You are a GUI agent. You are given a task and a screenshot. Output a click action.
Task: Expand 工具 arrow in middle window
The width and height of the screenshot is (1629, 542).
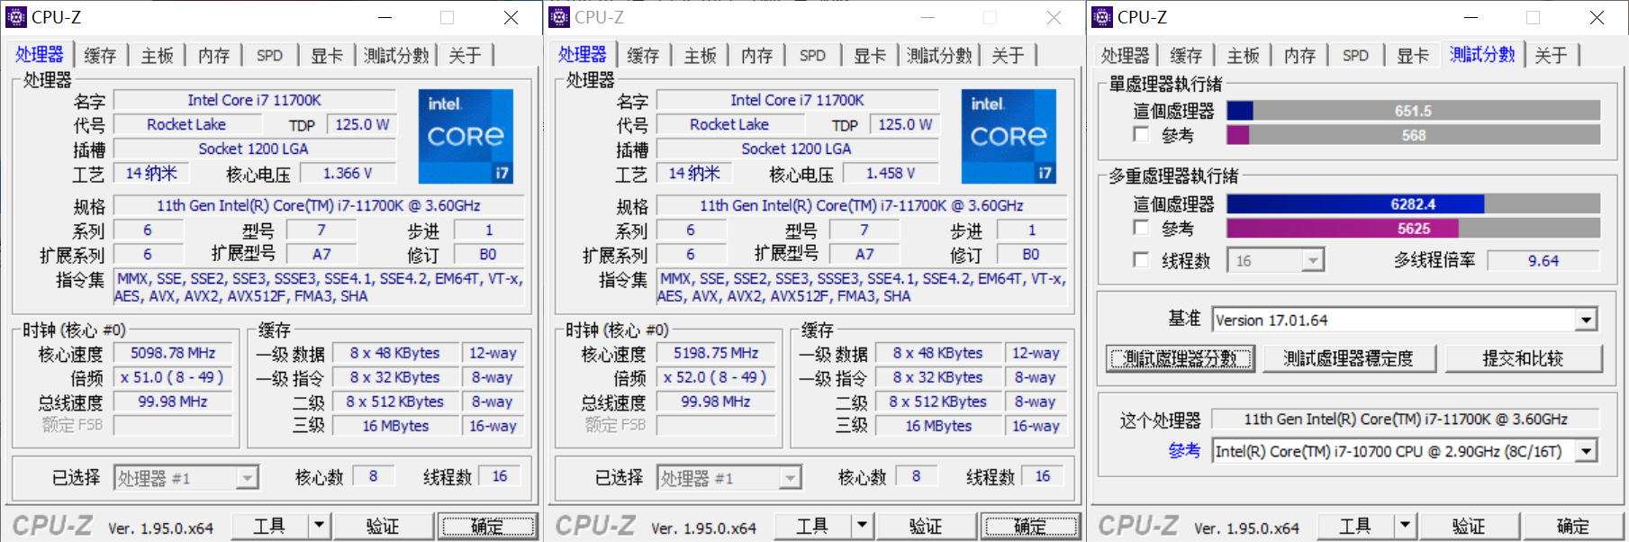click(862, 525)
